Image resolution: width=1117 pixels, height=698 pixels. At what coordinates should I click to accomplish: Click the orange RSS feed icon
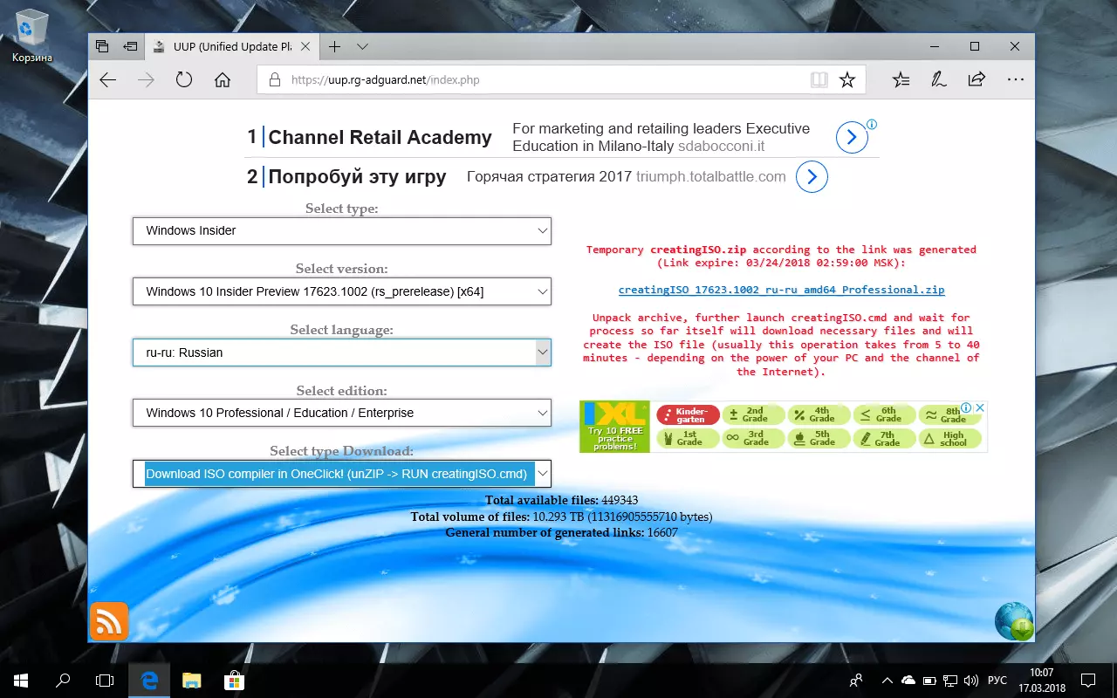(109, 621)
